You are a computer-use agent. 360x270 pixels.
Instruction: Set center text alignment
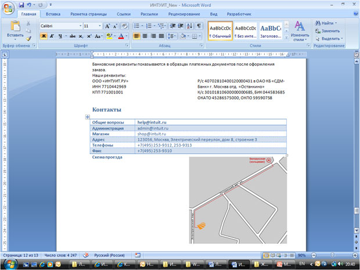coord(145,36)
